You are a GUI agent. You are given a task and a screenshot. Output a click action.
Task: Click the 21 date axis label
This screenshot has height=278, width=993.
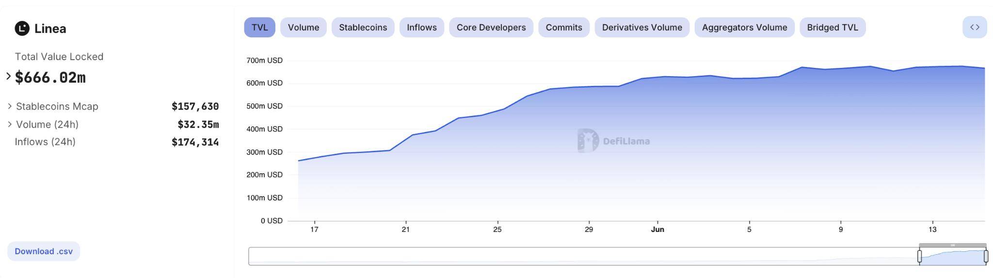[406, 229]
